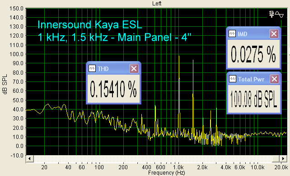The height and width of the screenshot is (176, 290).
Task: Close the Total Pwr meter window
Action: coord(274,79)
